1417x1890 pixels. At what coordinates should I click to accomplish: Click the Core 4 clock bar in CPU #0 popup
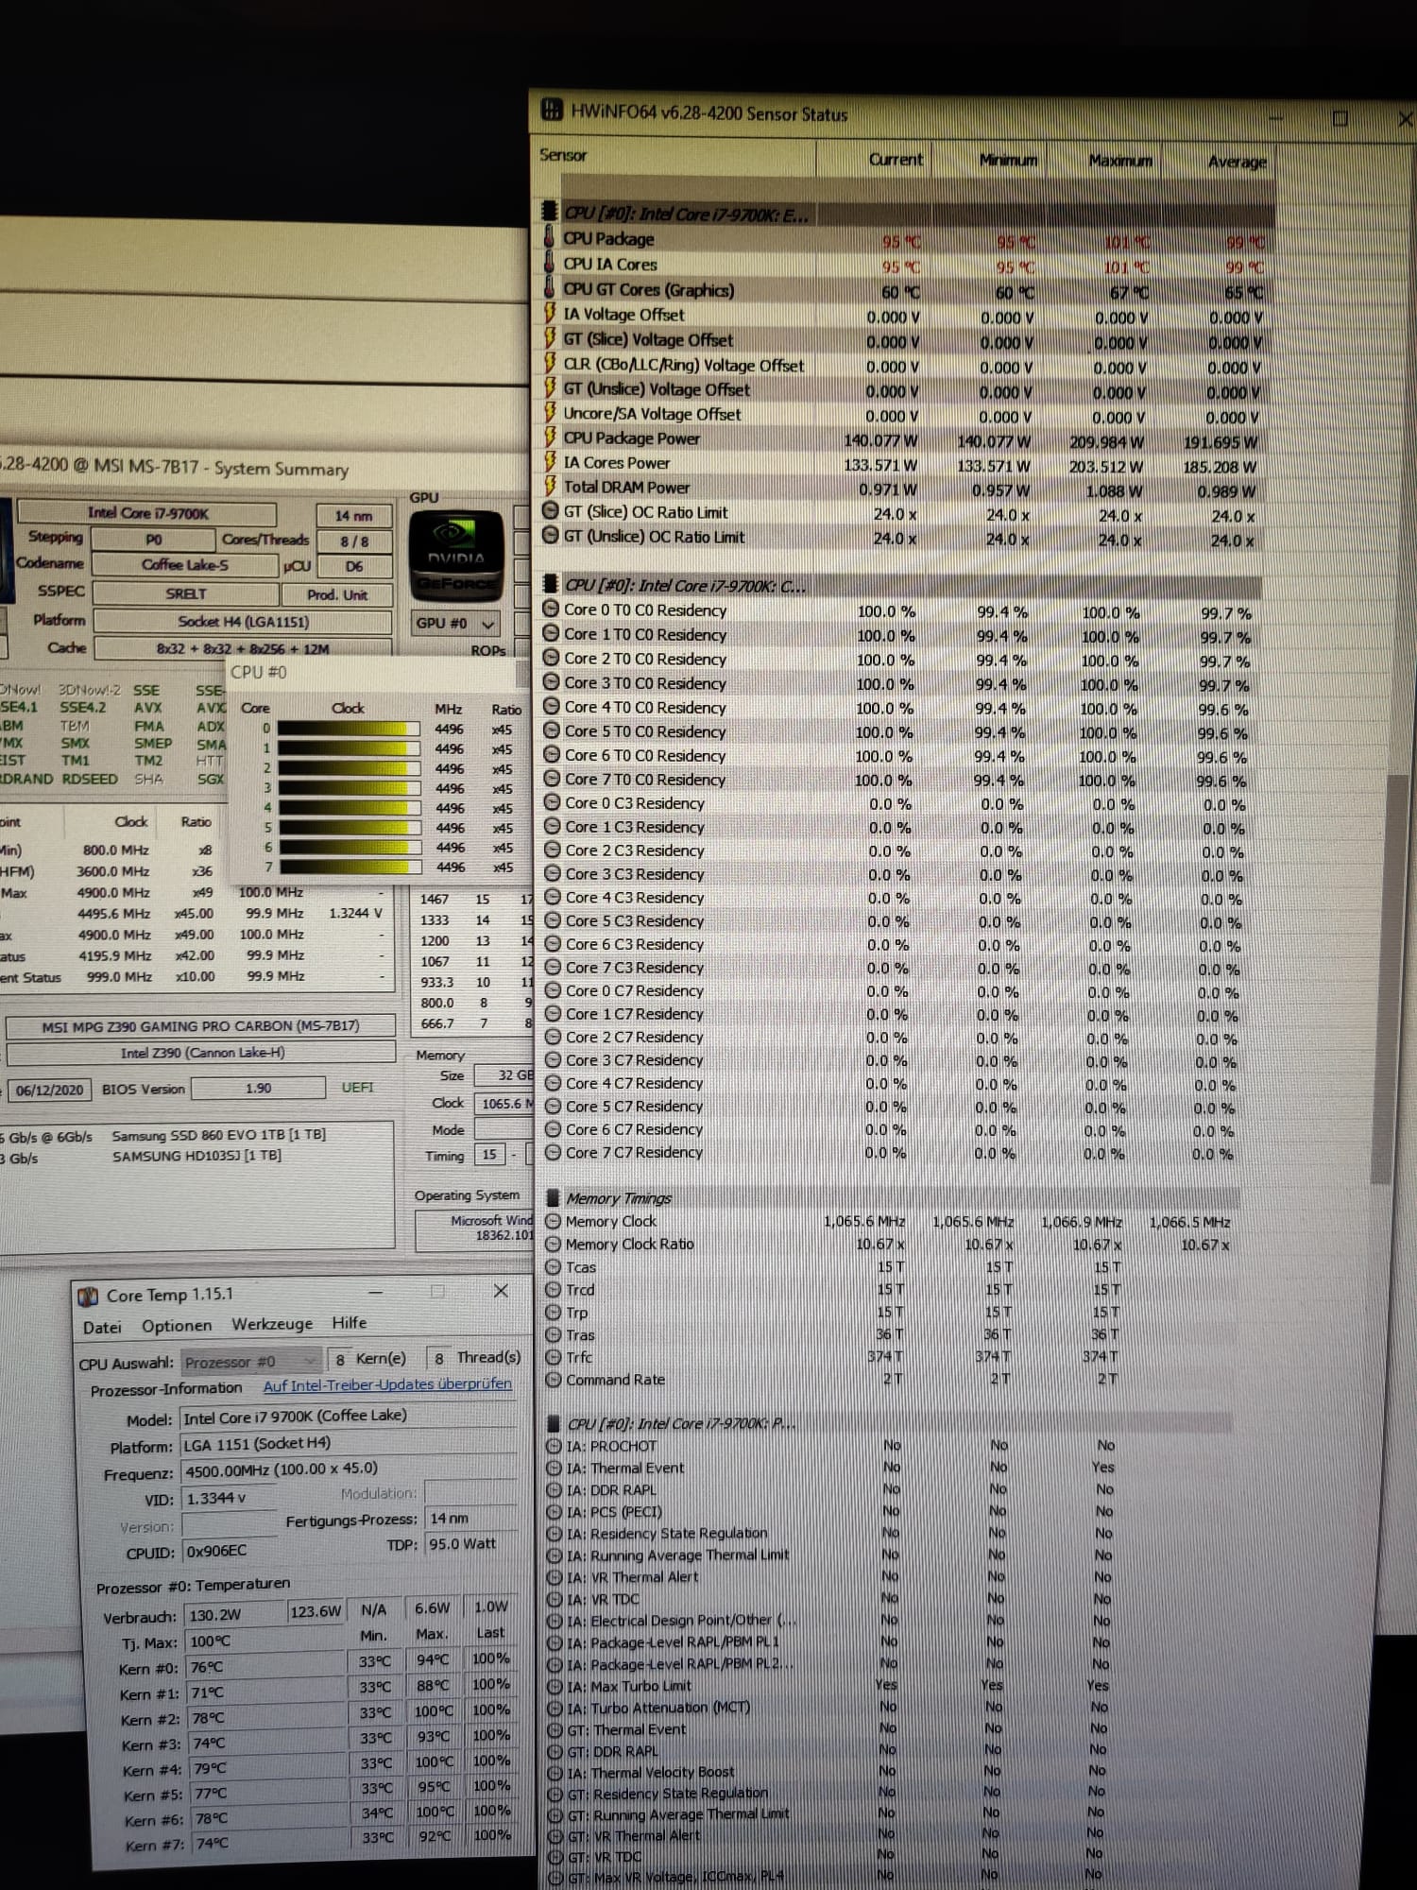tap(350, 807)
